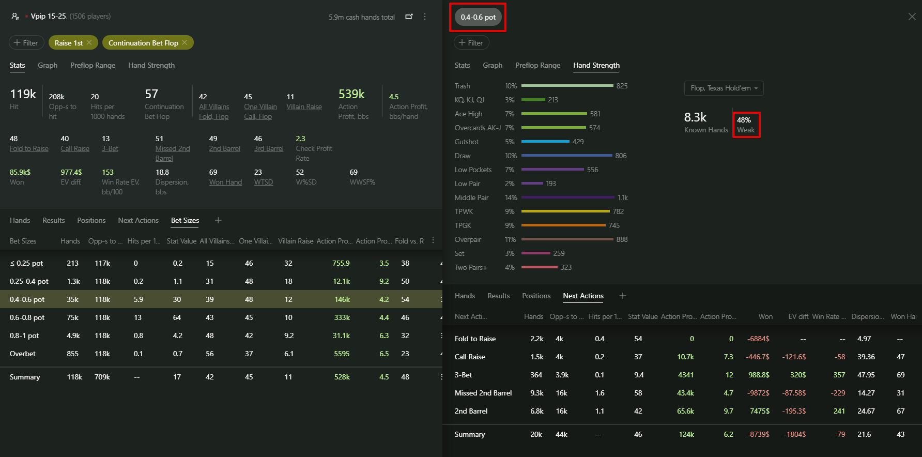This screenshot has height=457, width=922.
Task: Expand the Flop, Texas Hold'em dropdown
Action: point(724,88)
